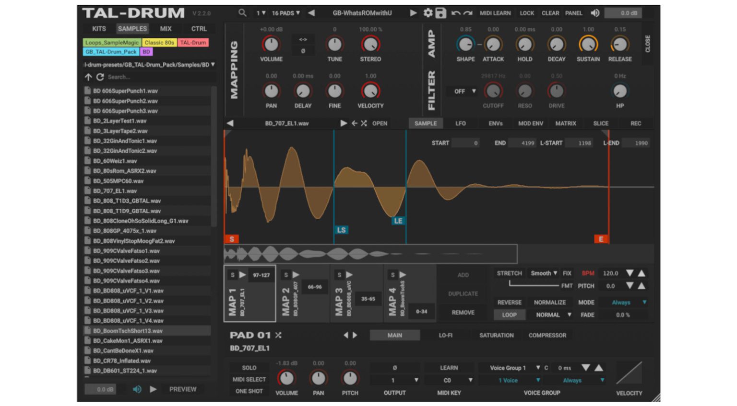Open the filter type OFF dropdown

[x=461, y=91]
